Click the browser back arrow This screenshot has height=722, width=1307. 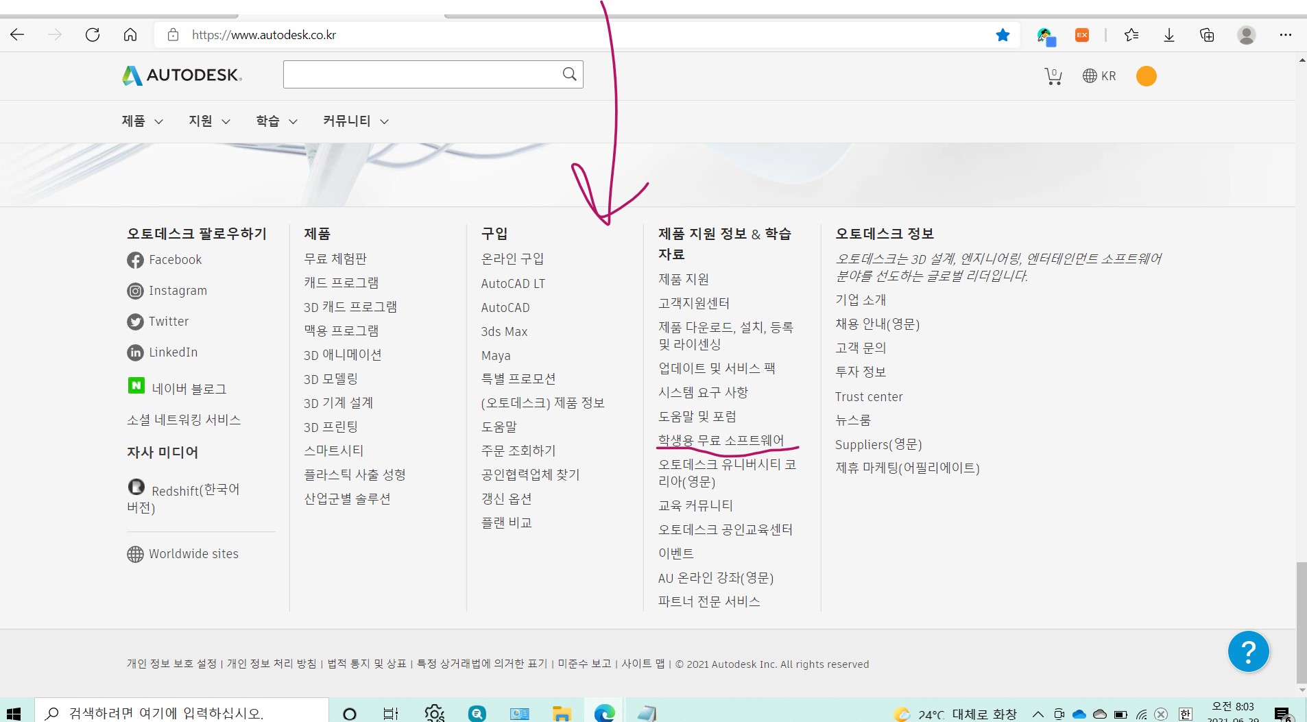[17, 35]
